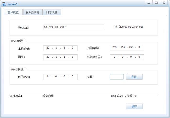Send the ping with 发送 button
The image size is (170, 118).
(134, 77)
